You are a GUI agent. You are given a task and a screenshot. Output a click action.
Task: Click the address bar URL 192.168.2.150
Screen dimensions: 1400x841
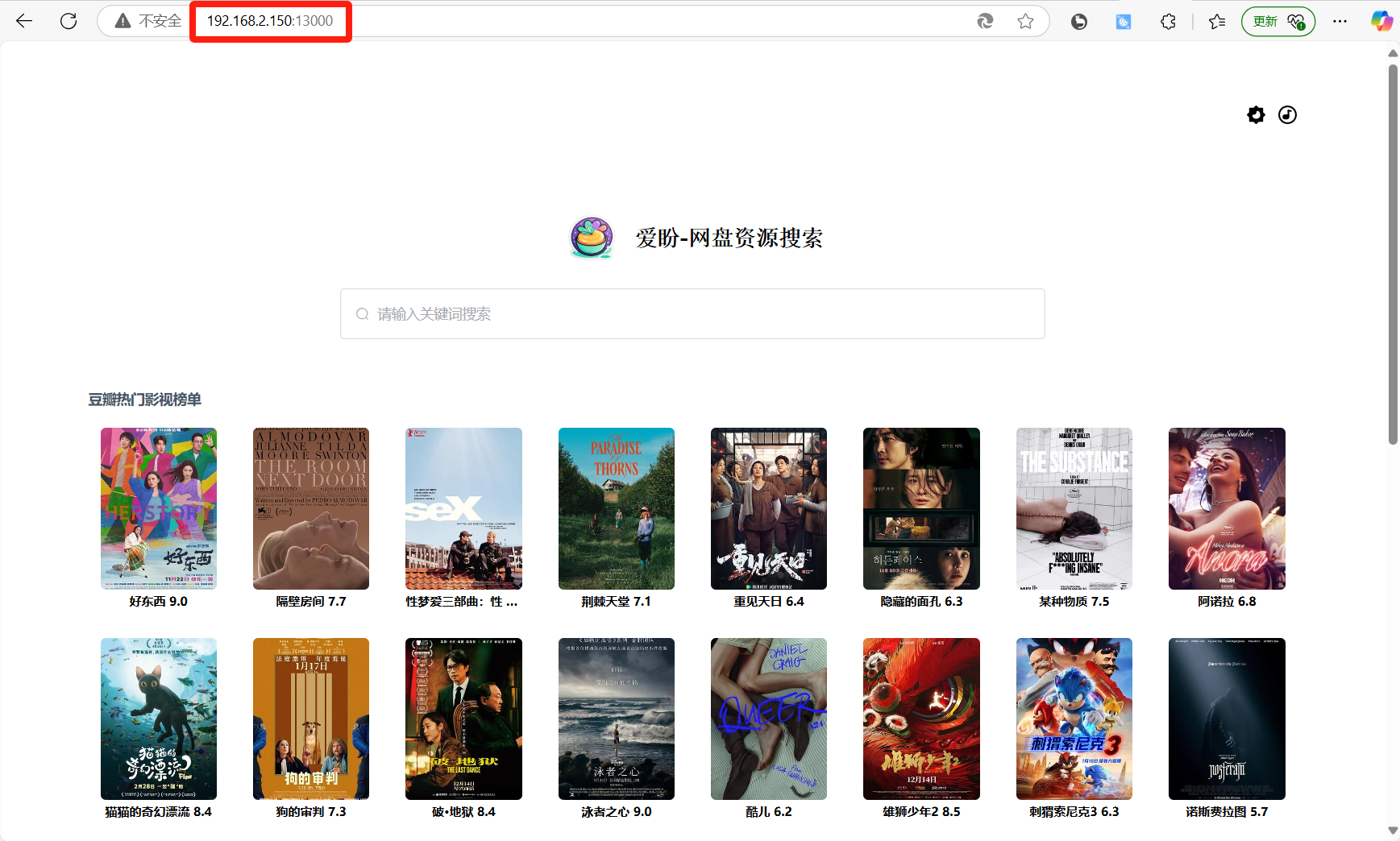[x=269, y=21]
